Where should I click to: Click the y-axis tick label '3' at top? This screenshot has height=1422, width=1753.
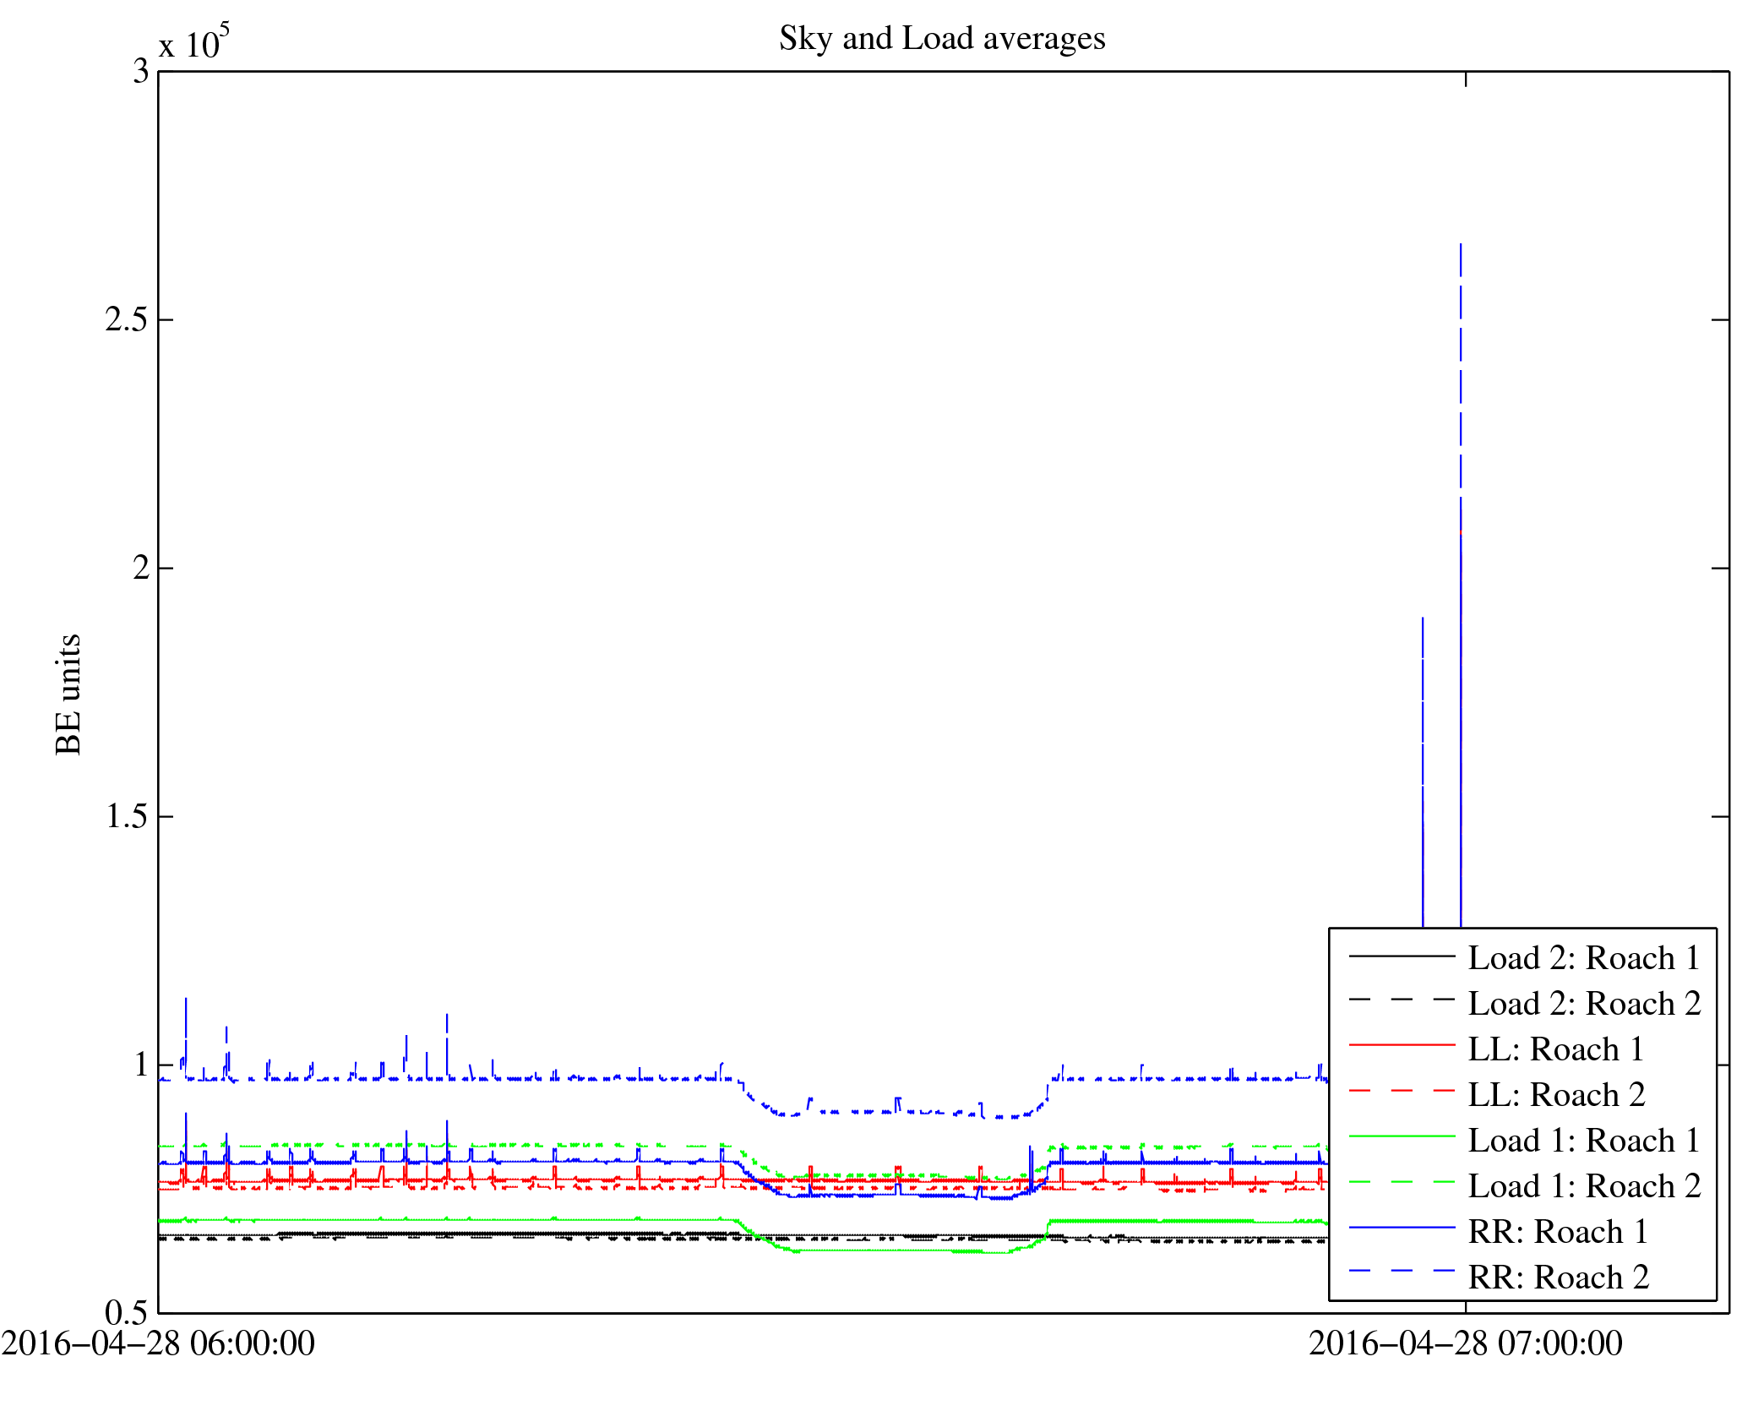point(140,72)
